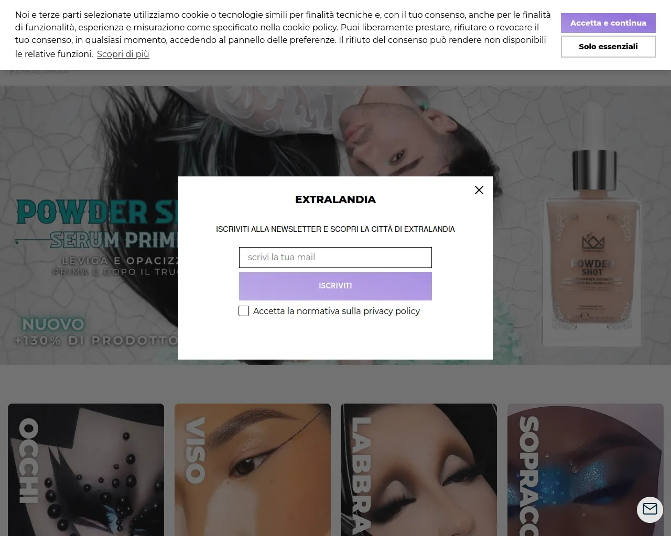Viewport: 671px width, 536px height.
Task: Open the OCCHI category card
Action: [86, 470]
